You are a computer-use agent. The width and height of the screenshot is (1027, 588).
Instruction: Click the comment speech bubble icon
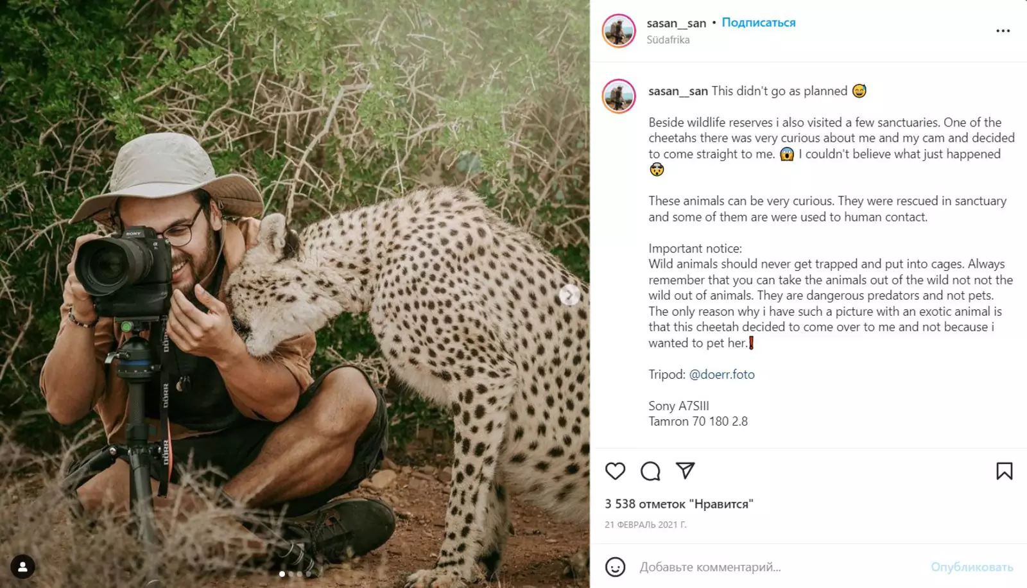point(650,471)
